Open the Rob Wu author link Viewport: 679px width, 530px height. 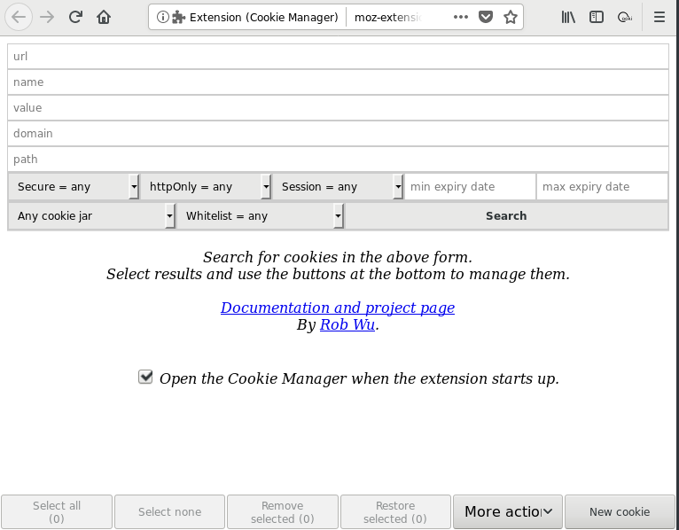pyautogui.click(x=347, y=324)
